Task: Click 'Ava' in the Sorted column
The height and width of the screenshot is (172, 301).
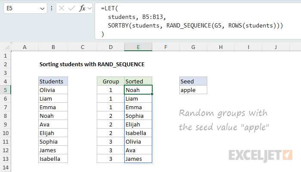Action: tap(138, 150)
